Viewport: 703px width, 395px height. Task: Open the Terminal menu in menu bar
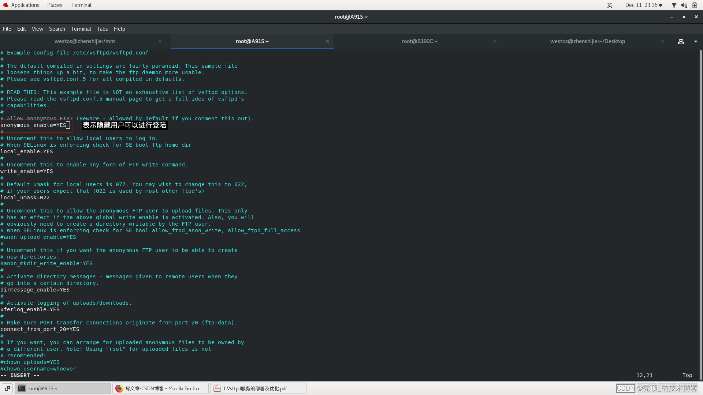(81, 29)
